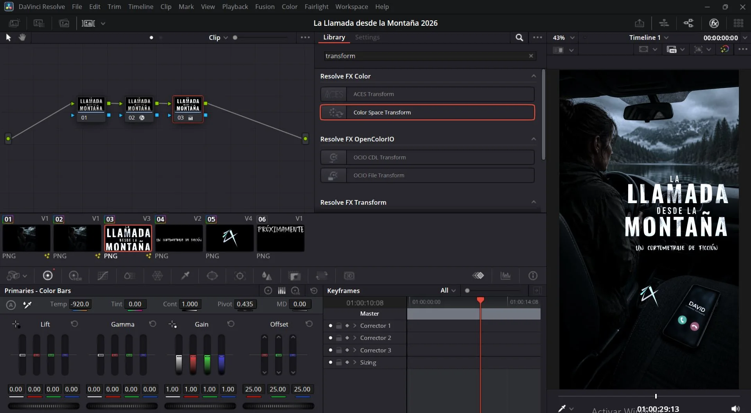Toggle lock on Corrector 2 track
Viewport: 751px width, 413px height.
pos(339,338)
